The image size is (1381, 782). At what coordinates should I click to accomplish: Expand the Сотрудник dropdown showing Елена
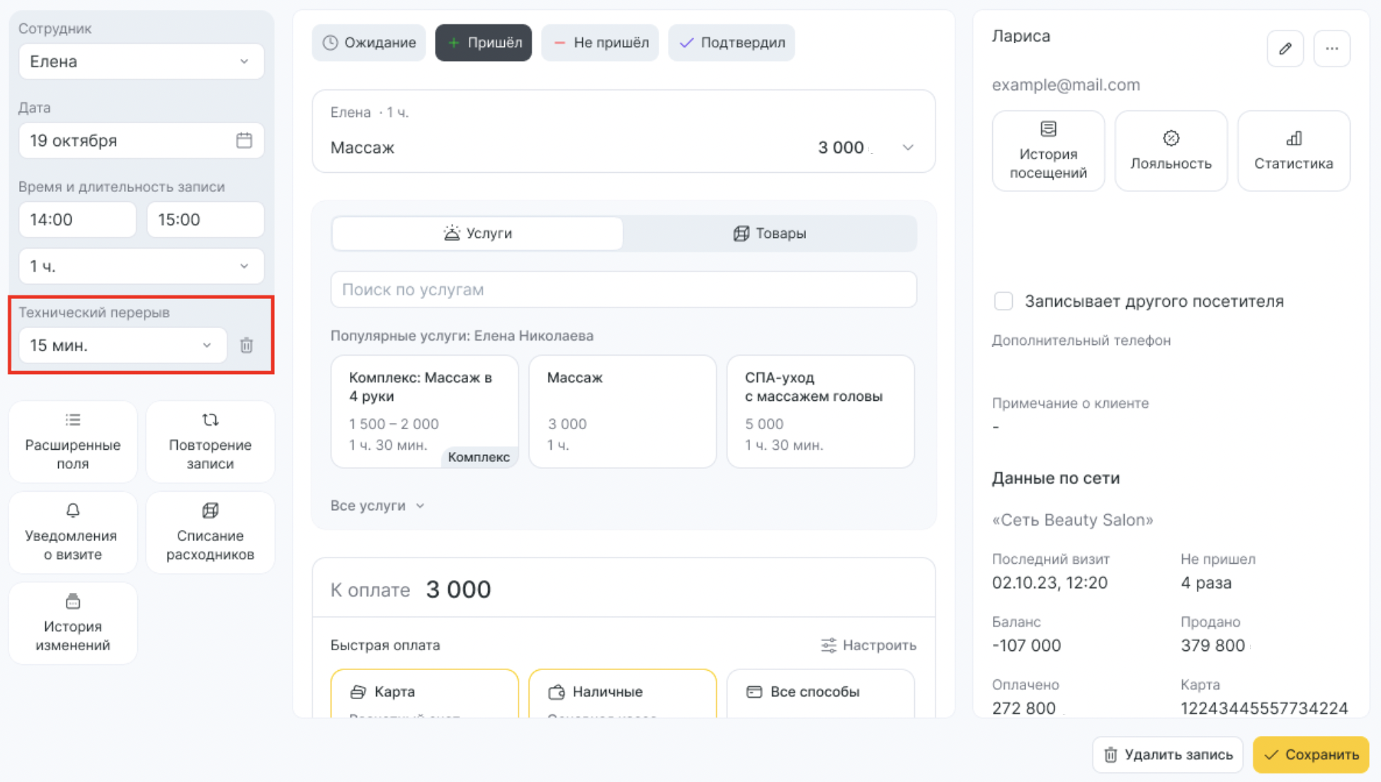(x=141, y=62)
